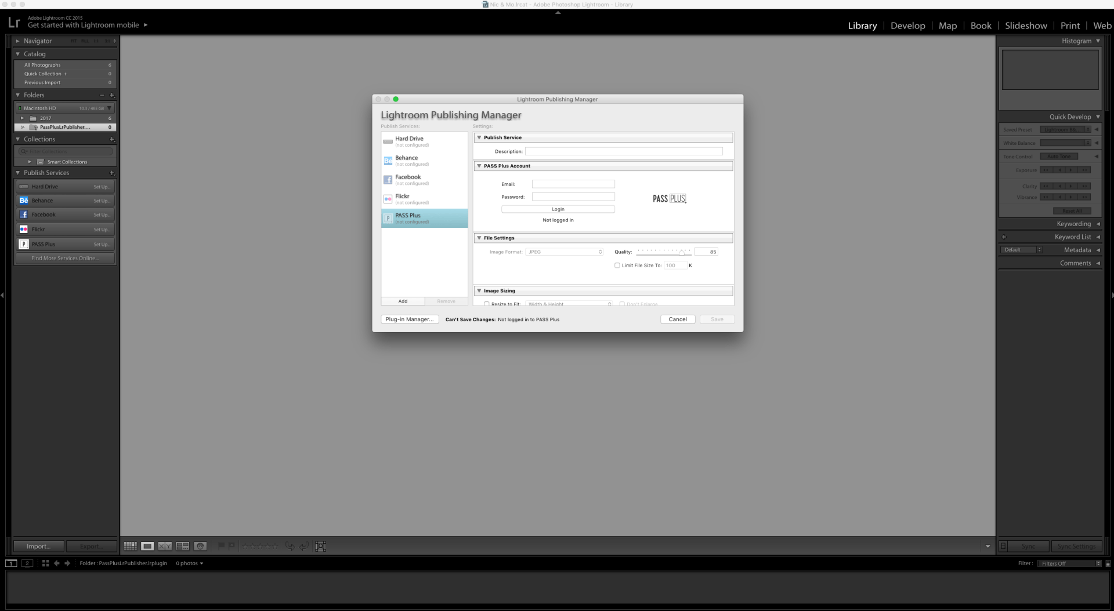Adjust the JPEG Quality slider
This screenshot has width=1114, height=611.
click(682, 252)
